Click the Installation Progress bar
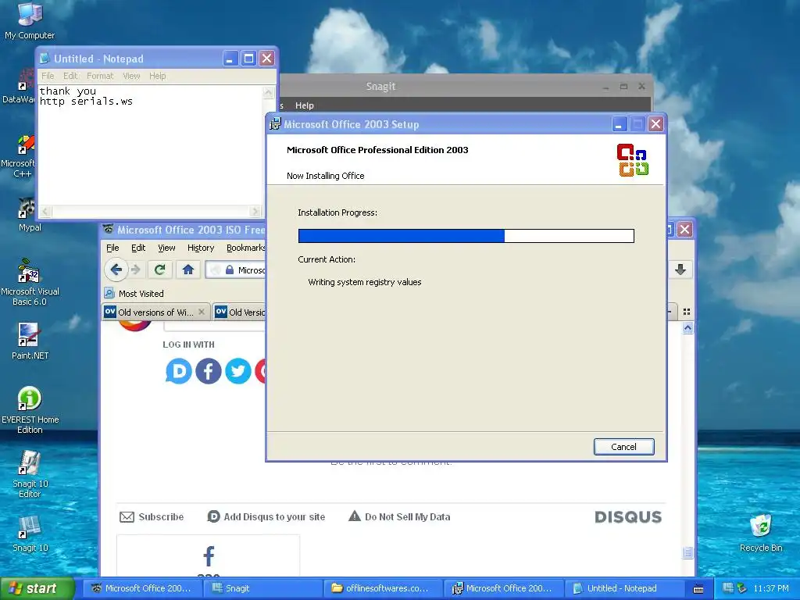The image size is (800, 600). (466, 236)
